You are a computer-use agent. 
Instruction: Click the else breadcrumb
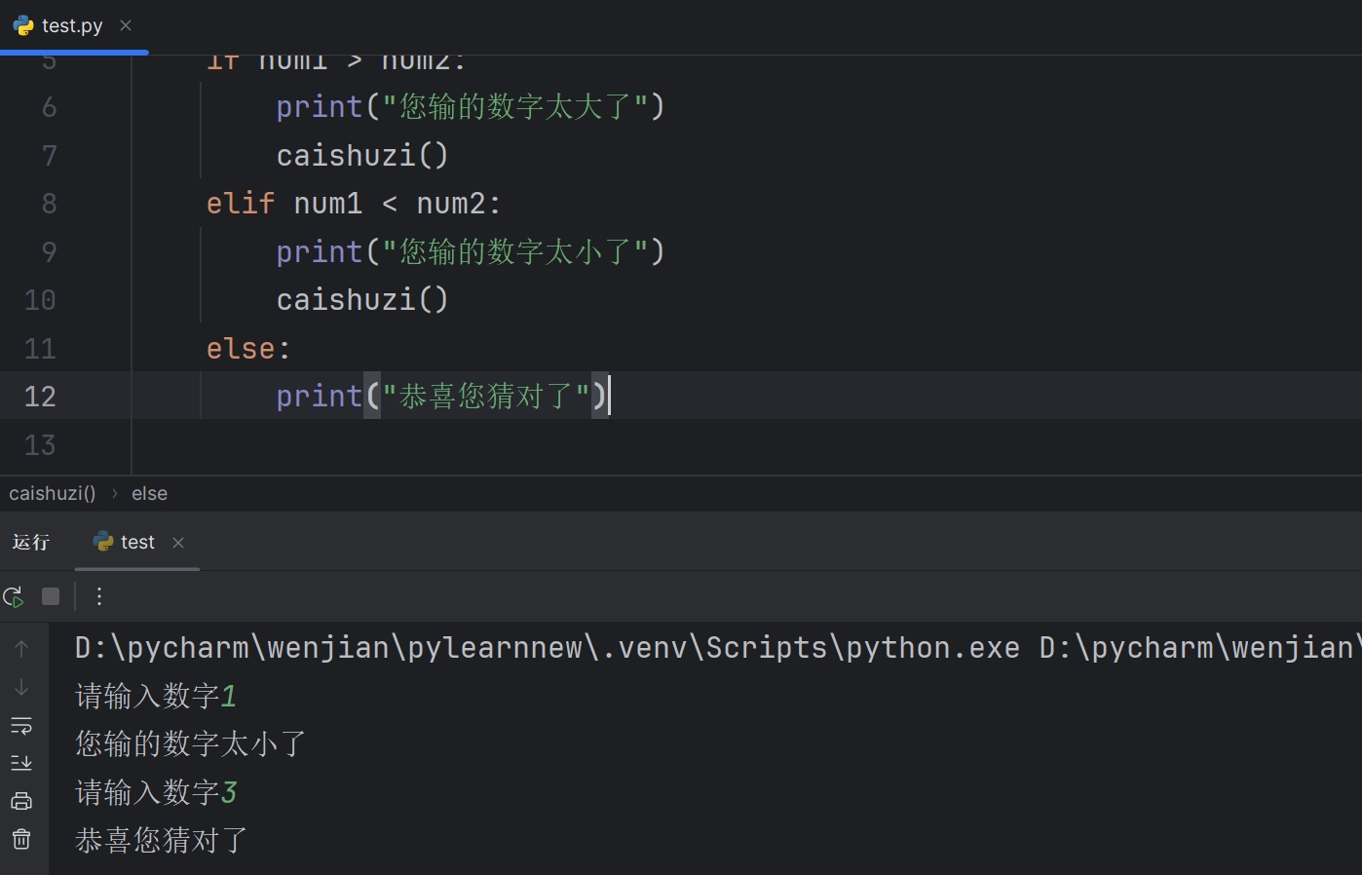click(x=150, y=493)
